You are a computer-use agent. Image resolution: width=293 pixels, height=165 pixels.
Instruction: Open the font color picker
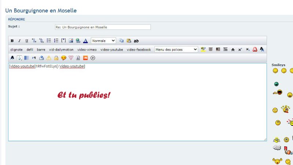coord(85,41)
